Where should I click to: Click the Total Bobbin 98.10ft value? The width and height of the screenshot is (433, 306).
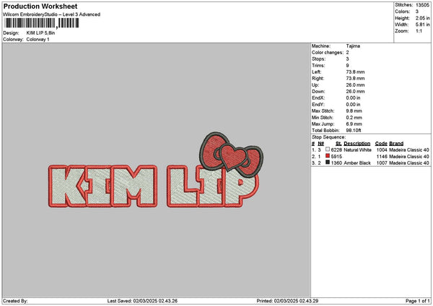click(x=354, y=131)
